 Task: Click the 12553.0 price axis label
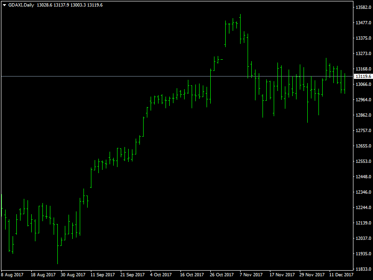[x=363, y=161]
